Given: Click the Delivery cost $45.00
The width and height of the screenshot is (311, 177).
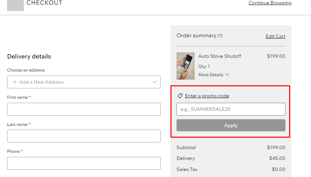Looking at the screenshot, I should click(277, 158).
